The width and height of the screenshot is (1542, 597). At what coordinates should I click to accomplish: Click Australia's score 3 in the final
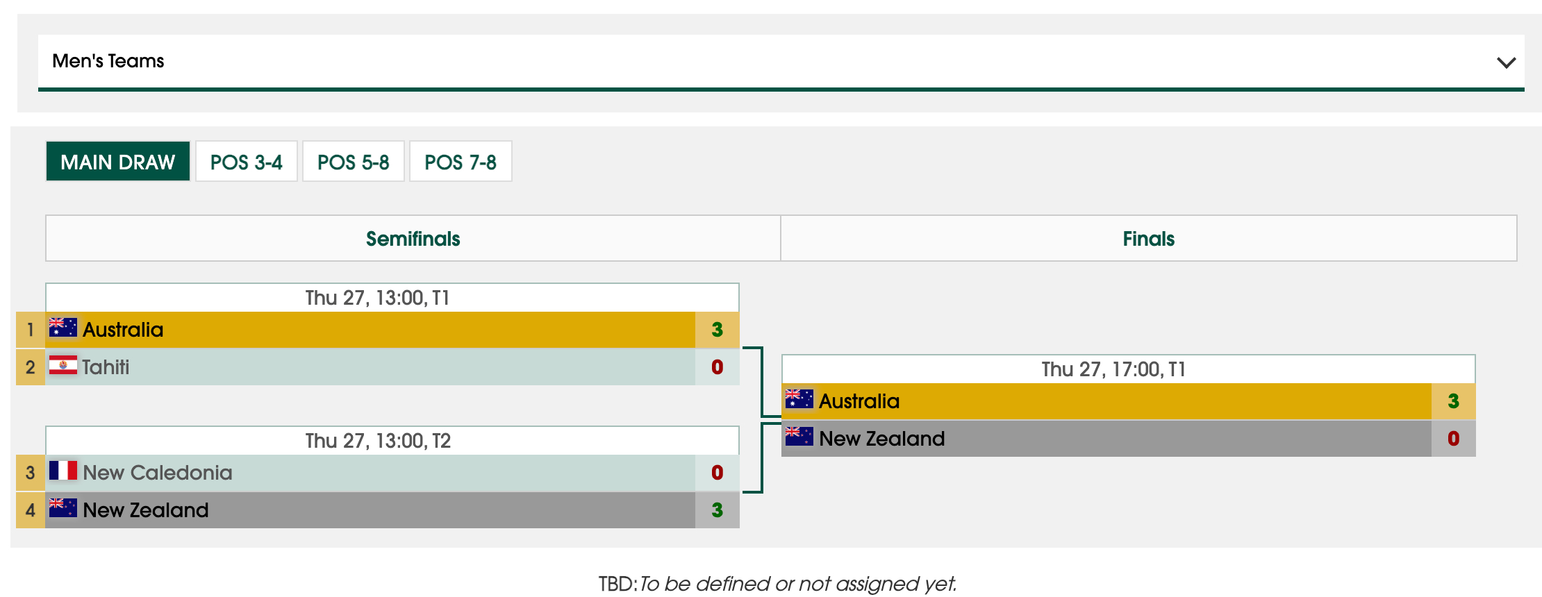(1453, 401)
